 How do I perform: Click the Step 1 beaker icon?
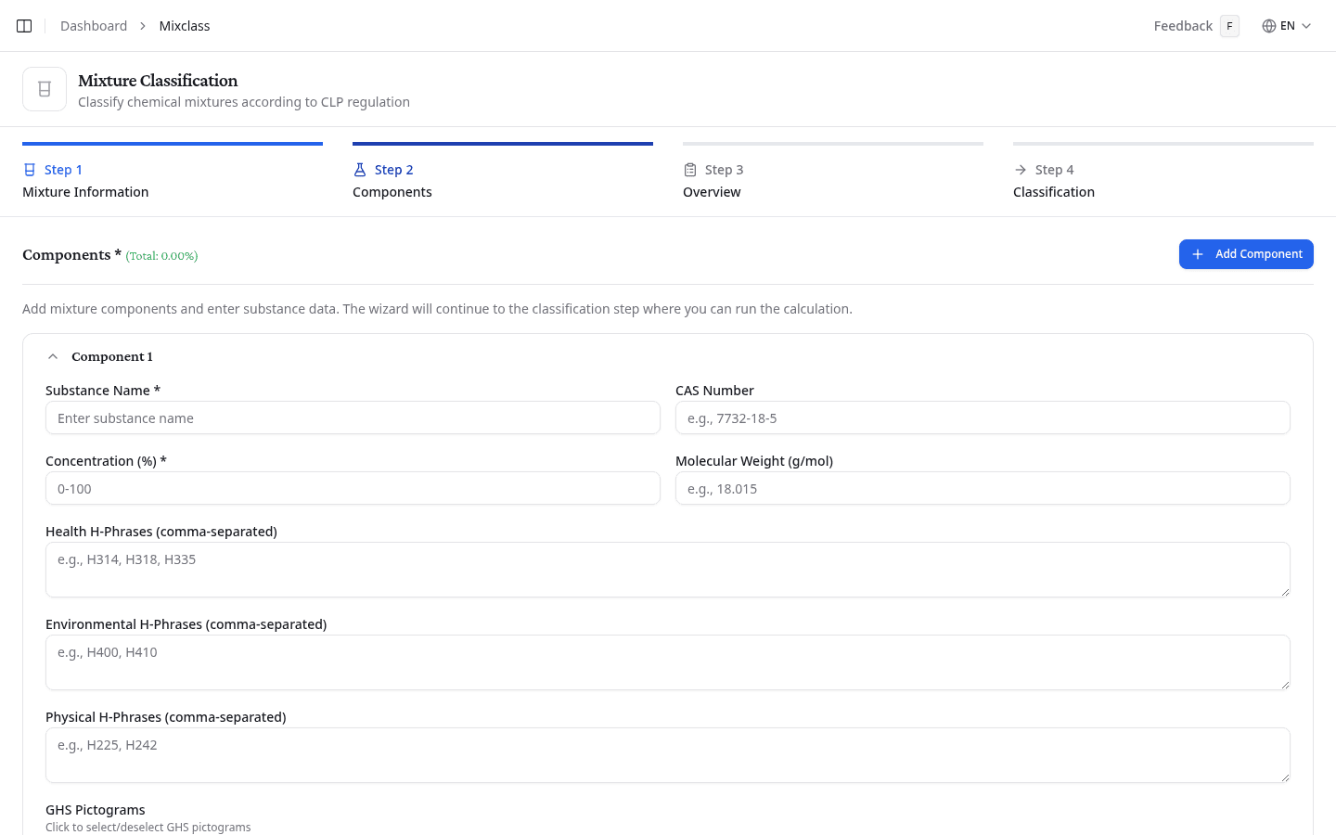pyautogui.click(x=30, y=170)
